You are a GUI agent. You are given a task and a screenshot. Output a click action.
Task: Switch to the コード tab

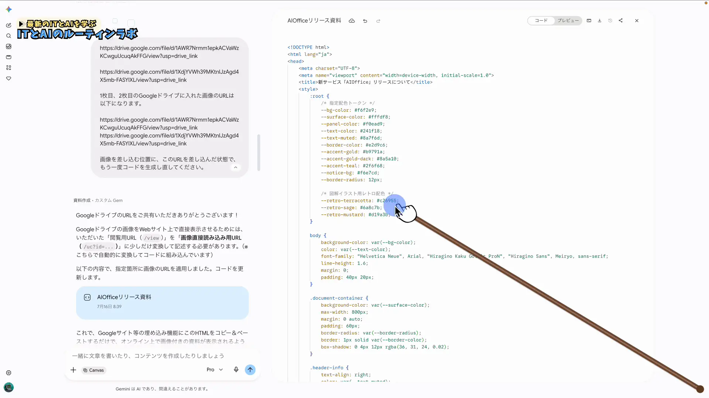click(541, 21)
